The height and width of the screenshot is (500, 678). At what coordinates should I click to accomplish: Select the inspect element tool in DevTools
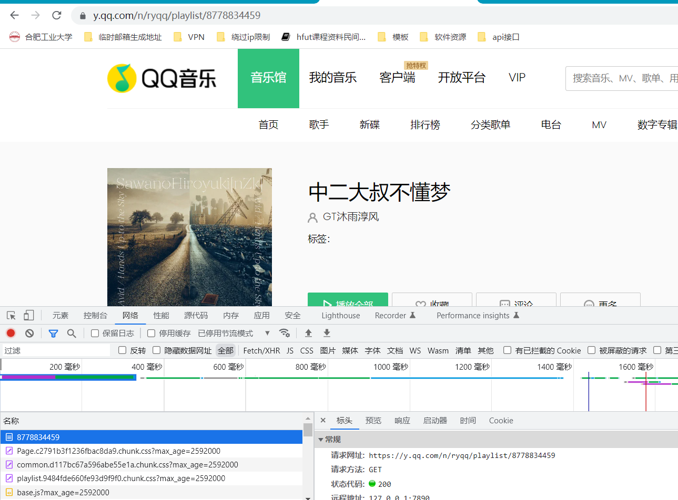tap(11, 315)
